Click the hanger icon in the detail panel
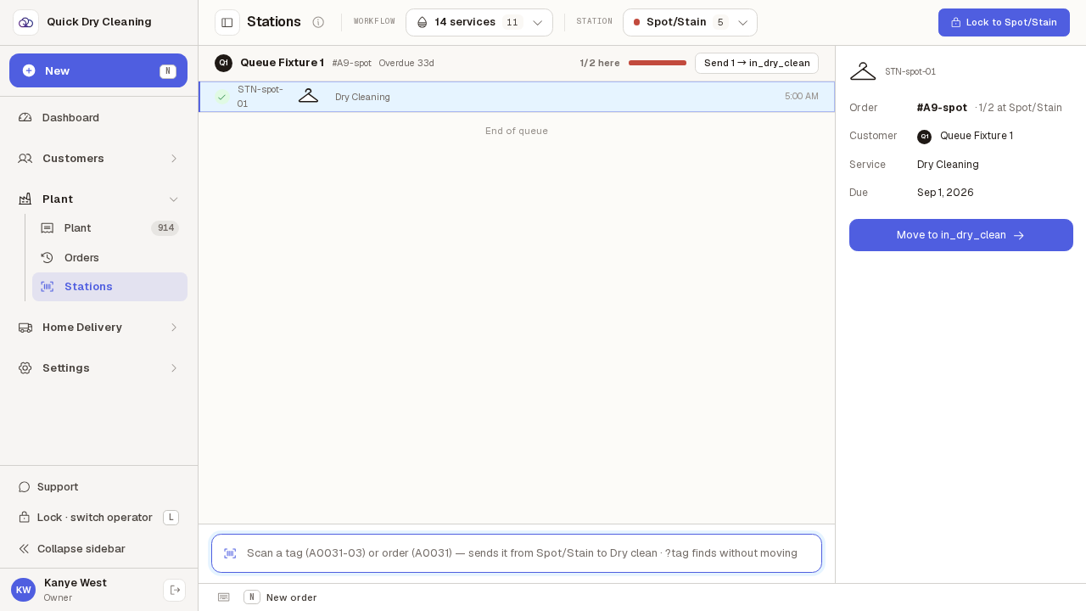Image resolution: width=1086 pixels, height=611 pixels. pos(863,71)
